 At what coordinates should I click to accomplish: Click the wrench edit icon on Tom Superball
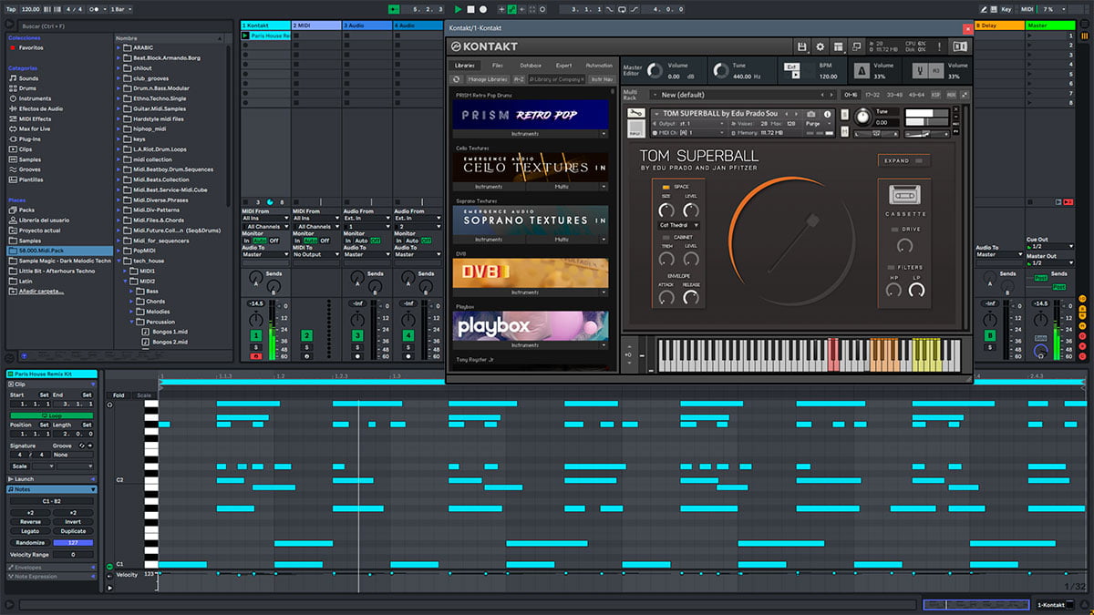pyautogui.click(x=637, y=114)
